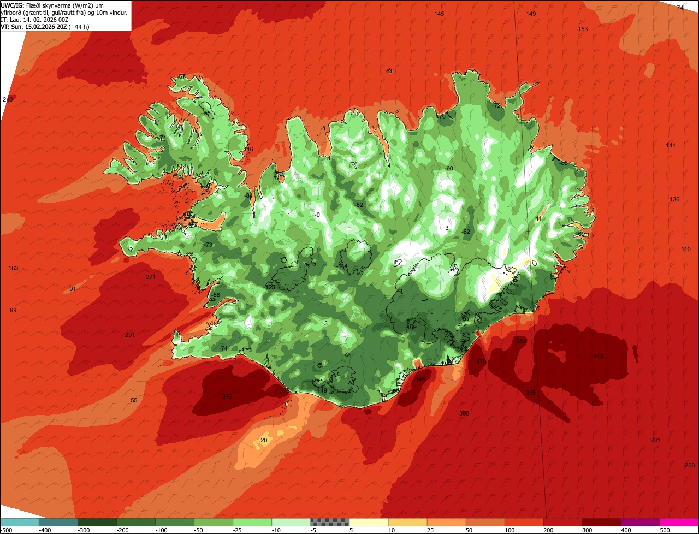Click the inland value "-60" in northeast Iceland

pos(449,168)
